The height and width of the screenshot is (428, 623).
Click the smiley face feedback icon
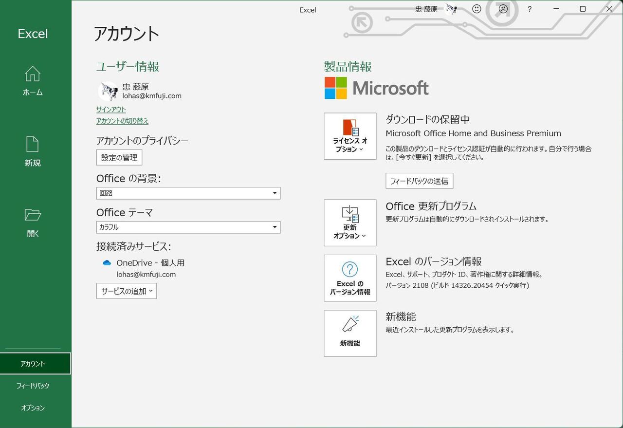tap(477, 9)
